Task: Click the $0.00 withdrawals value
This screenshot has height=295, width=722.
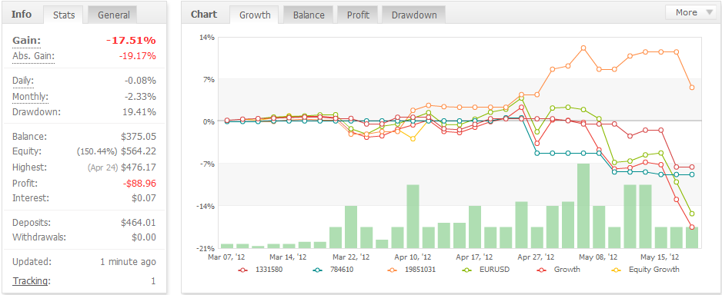Action: click(143, 237)
